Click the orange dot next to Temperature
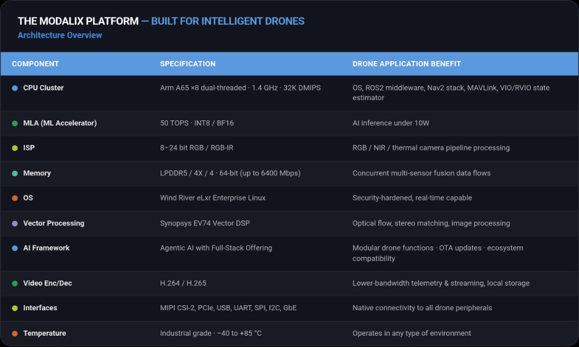Viewport: 579px width, 347px height. [x=15, y=333]
